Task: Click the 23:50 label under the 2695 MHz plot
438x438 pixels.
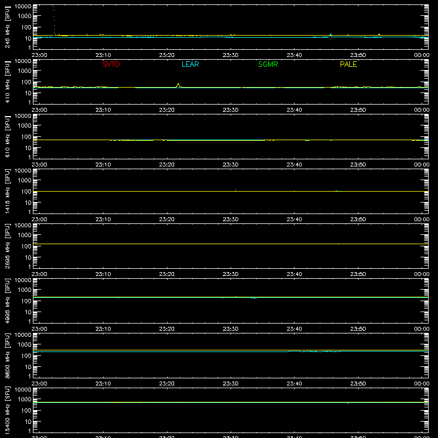Action: 358,274
